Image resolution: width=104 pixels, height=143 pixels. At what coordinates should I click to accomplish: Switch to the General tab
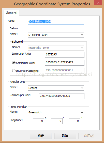(11, 13)
